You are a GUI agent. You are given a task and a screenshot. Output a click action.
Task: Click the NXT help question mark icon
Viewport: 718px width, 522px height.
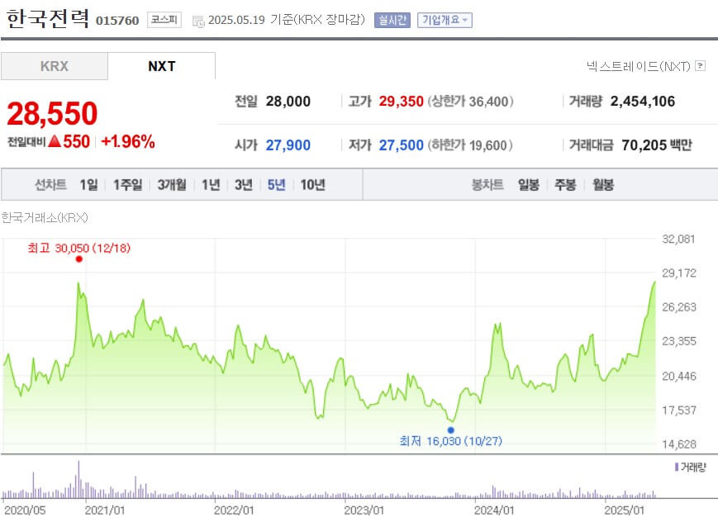point(699,66)
